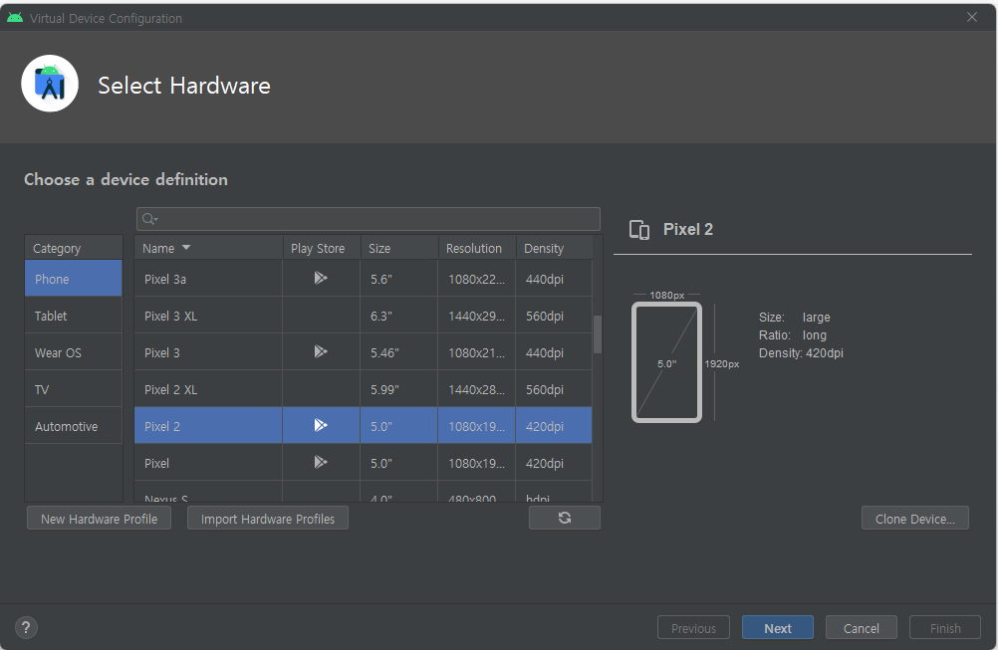Click the Finish button

(945, 628)
